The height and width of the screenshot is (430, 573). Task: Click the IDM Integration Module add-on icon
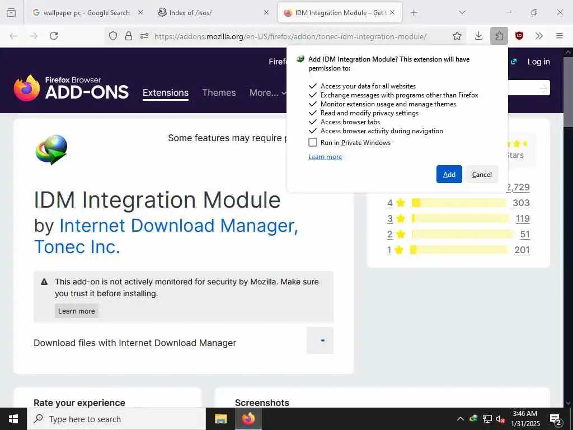[51, 149]
